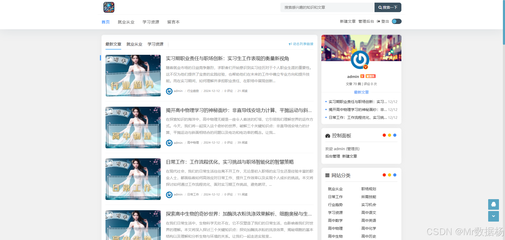
Task: Open the 留言本 navigation item
Action: pos(173,22)
